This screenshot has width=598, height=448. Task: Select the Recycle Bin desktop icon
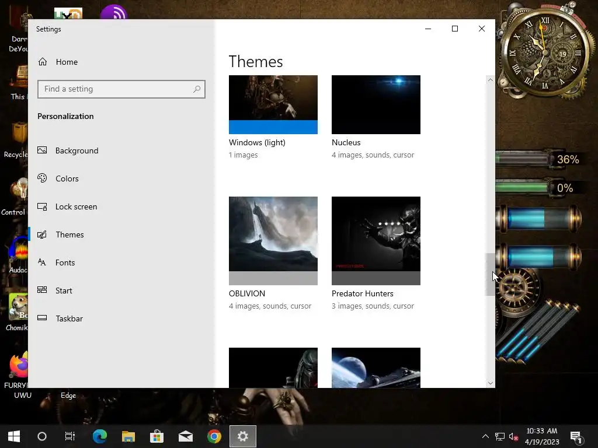click(x=16, y=139)
